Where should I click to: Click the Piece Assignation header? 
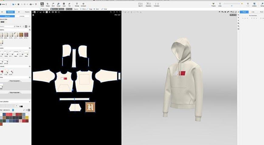click(15, 81)
